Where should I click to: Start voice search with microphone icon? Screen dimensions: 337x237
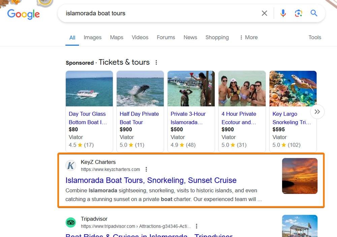pos(283,13)
